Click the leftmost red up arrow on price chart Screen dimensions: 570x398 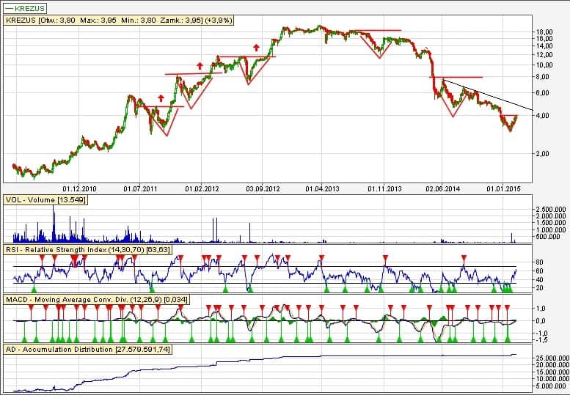(161, 98)
